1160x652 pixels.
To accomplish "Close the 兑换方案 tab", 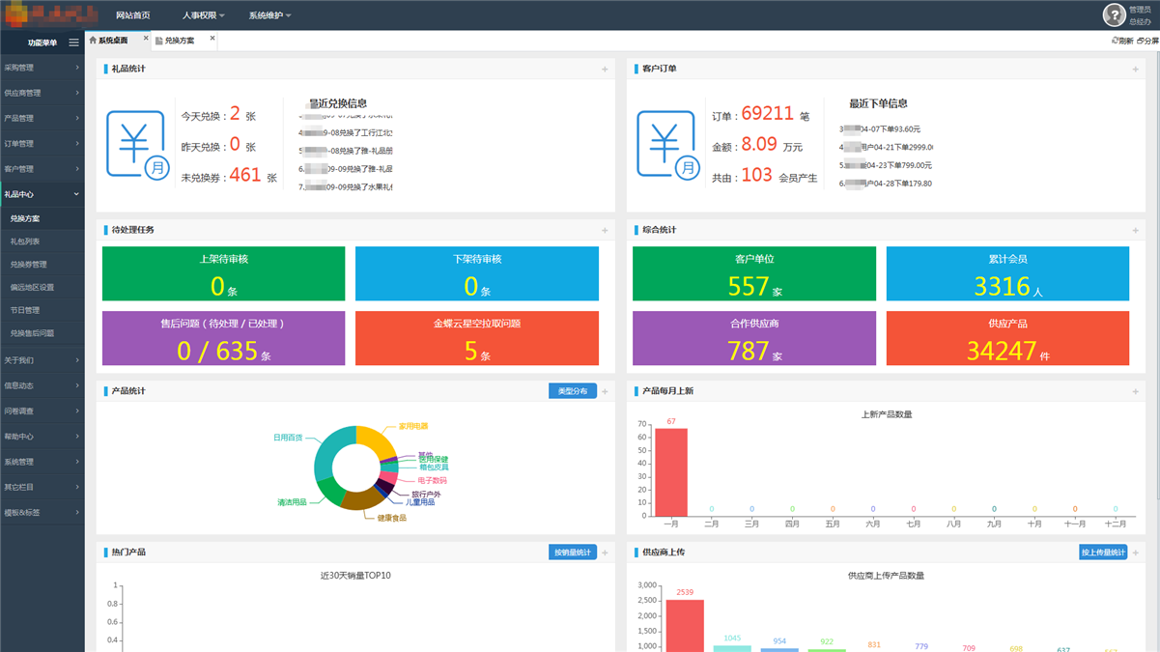I will pyautogui.click(x=212, y=40).
